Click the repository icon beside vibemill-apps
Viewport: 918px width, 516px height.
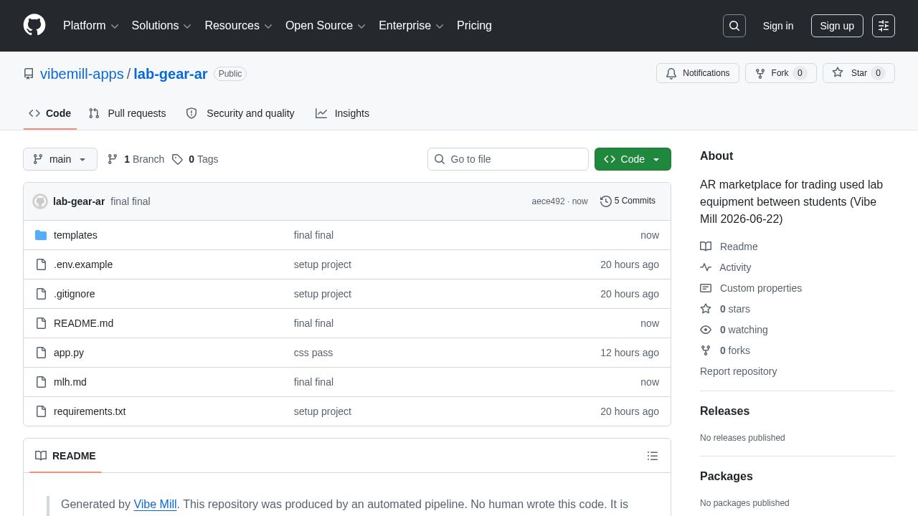(x=29, y=74)
